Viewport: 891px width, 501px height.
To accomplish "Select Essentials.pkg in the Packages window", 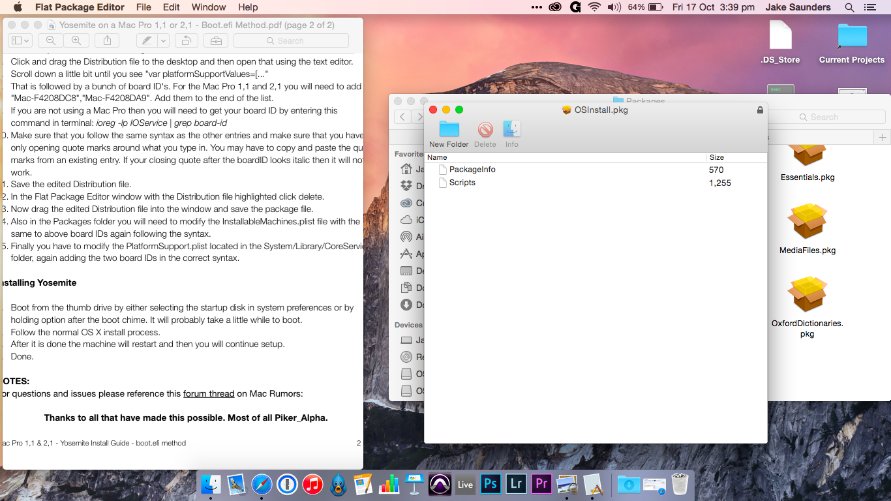I will (808, 163).
